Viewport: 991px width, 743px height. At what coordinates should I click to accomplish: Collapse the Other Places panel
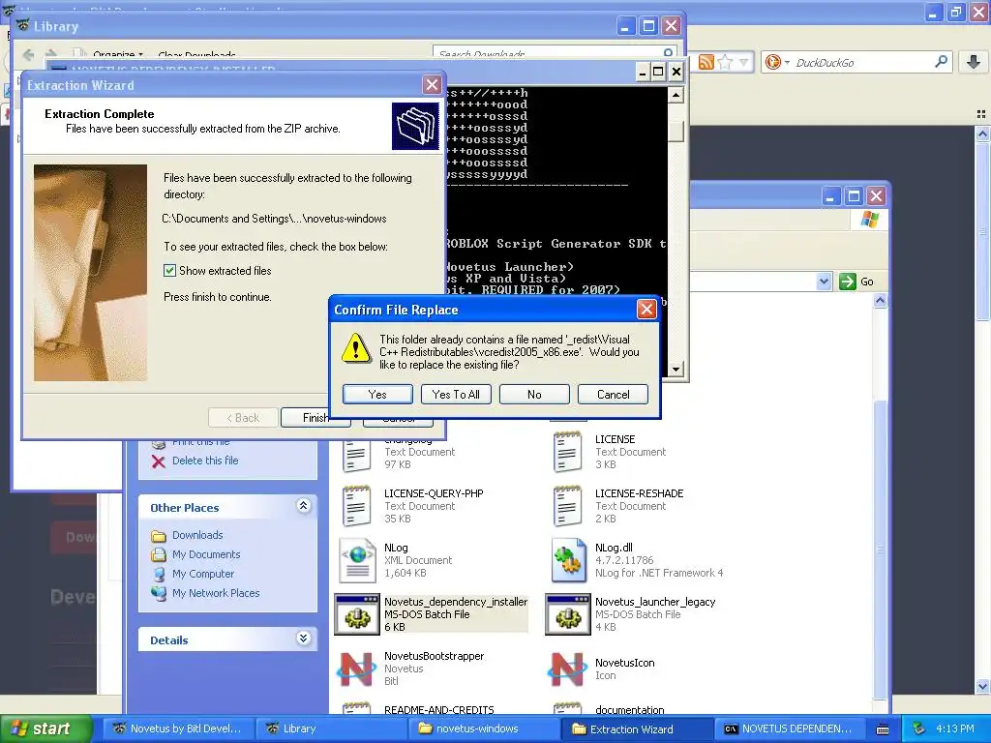(303, 505)
